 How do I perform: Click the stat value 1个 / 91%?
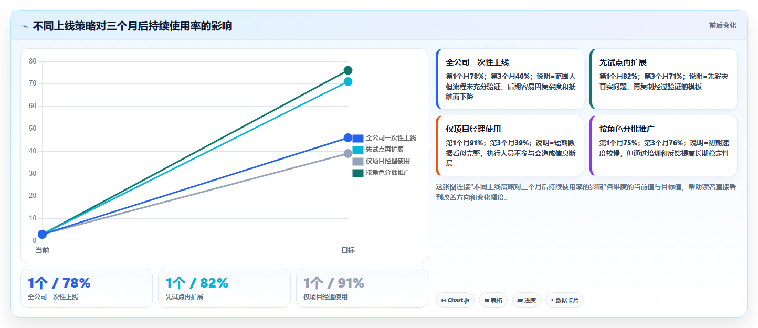(334, 283)
